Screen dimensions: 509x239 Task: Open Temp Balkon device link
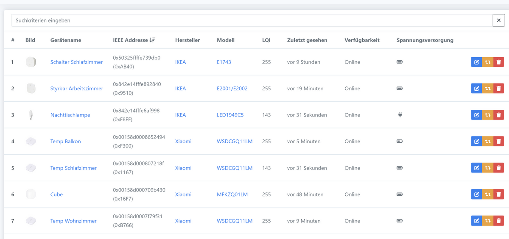pyautogui.click(x=66, y=142)
